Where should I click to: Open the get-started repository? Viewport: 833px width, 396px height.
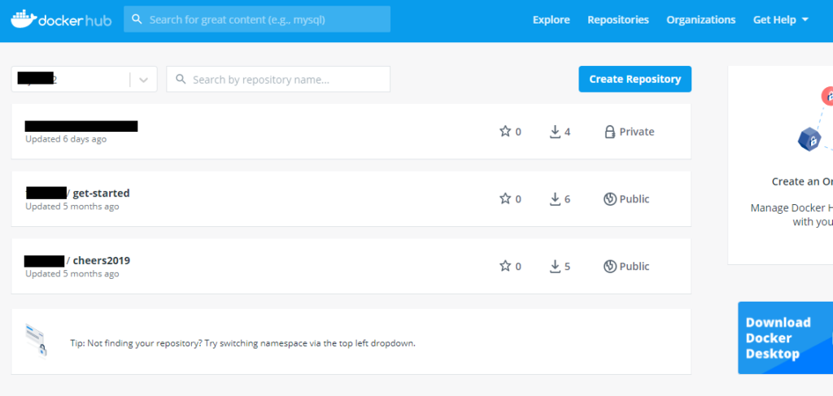(x=101, y=193)
